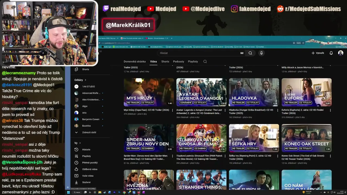Bookmark this page with the star icon
The image size is (347, 195).
pos(303,43)
